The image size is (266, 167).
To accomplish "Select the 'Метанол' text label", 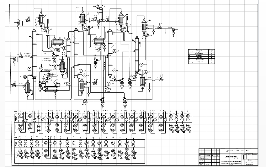I will coord(48,70).
